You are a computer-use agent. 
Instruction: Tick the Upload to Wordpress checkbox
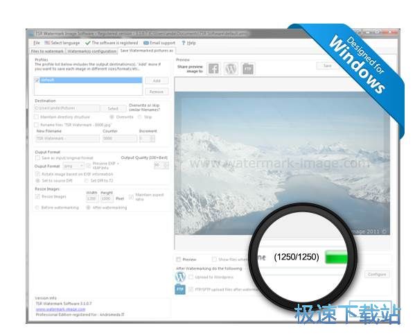pyautogui.click(x=191, y=277)
